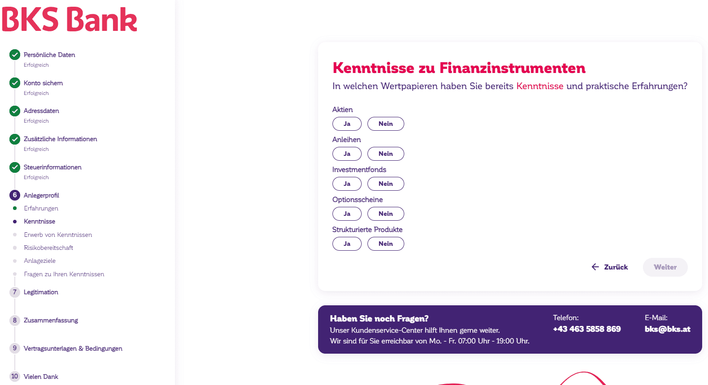
Task: Click the step 6 circle for Anlegerprofil
Action: (15, 195)
